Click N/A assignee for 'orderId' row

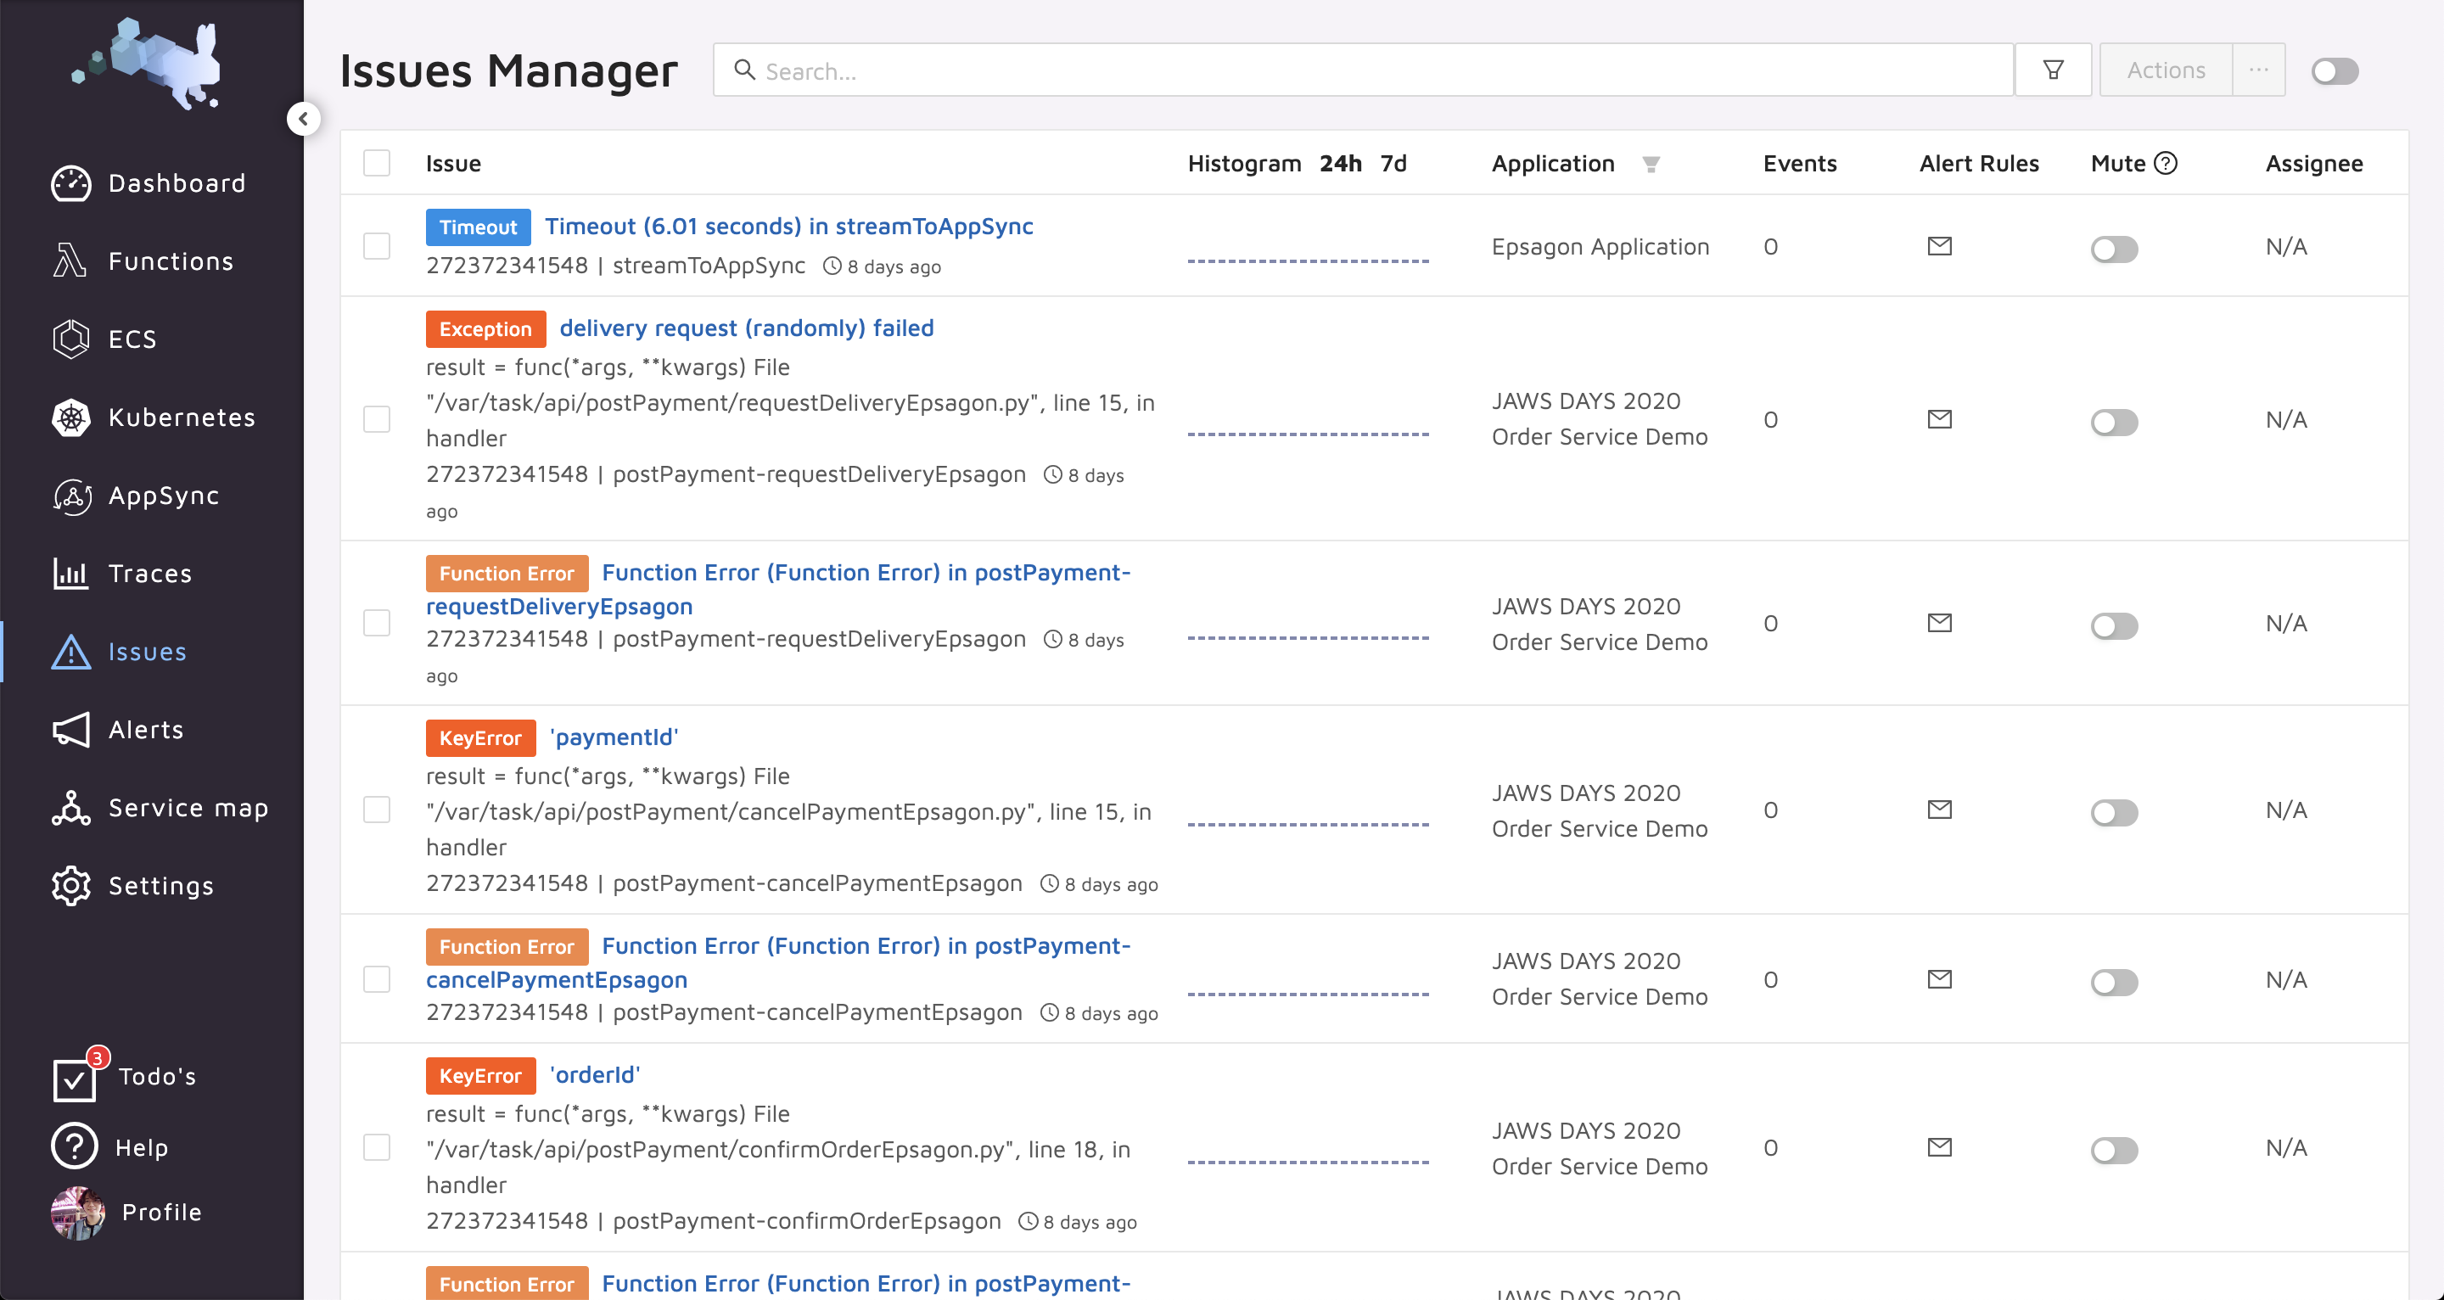pyautogui.click(x=2285, y=1147)
